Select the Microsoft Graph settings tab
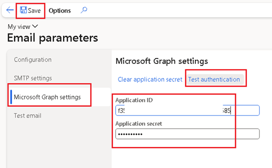This screenshot has width=272, height=168. 47,97
